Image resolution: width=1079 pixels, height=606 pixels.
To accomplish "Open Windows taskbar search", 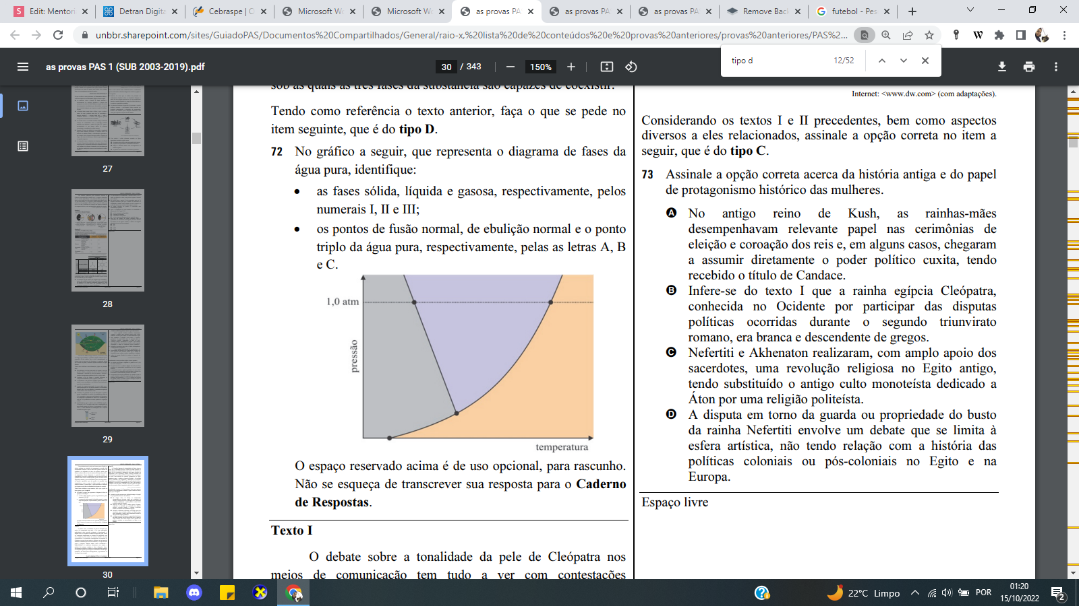I will [49, 593].
